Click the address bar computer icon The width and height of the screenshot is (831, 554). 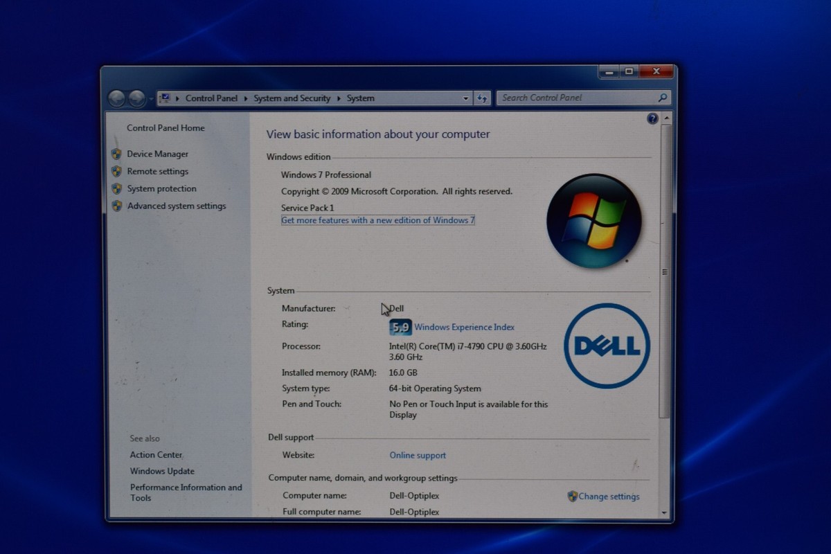pyautogui.click(x=166, y=98)
